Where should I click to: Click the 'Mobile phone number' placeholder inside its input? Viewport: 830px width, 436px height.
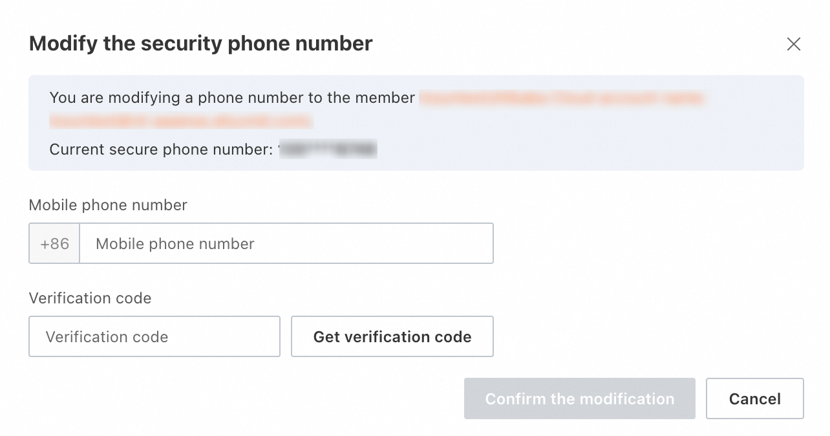pyautogui.click(x=175, y=244)
